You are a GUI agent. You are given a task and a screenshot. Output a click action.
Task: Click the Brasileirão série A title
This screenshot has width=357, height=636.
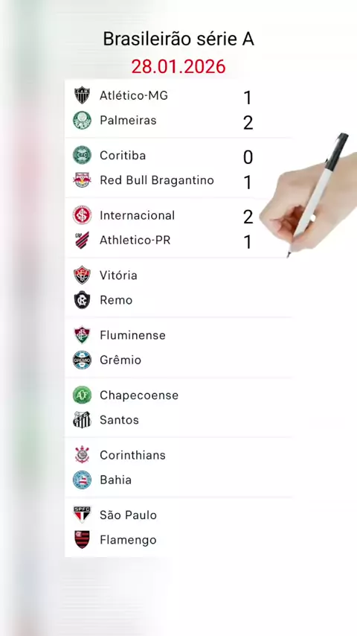(x=178, y=39)
